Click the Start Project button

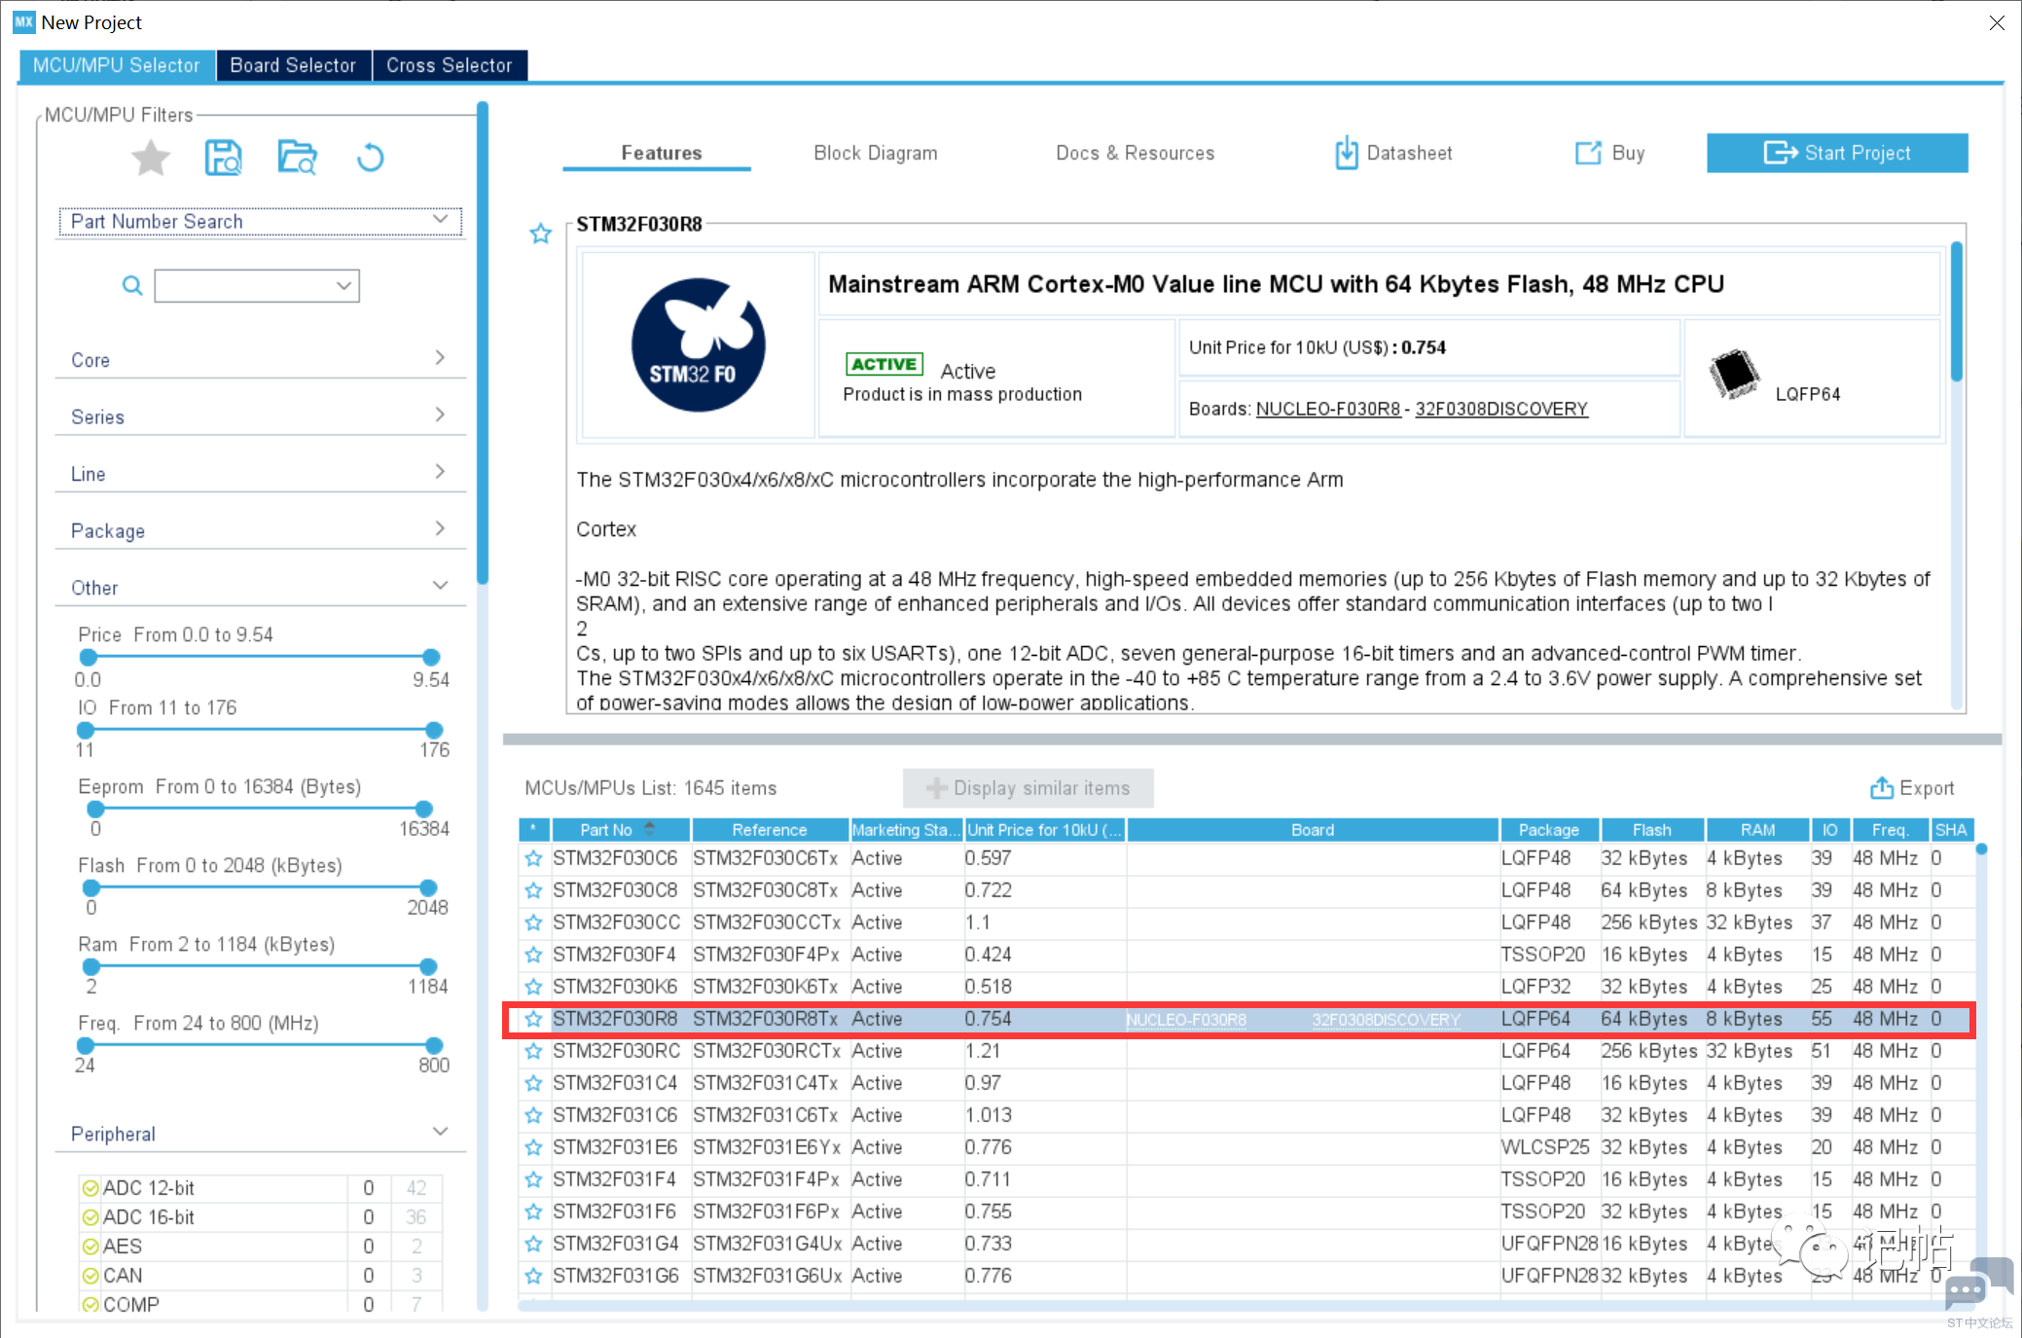click(1836, 153)
